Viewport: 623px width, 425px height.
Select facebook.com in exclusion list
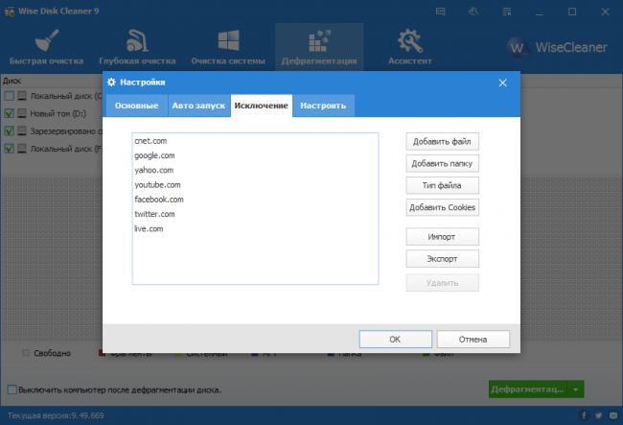(159, 200)
